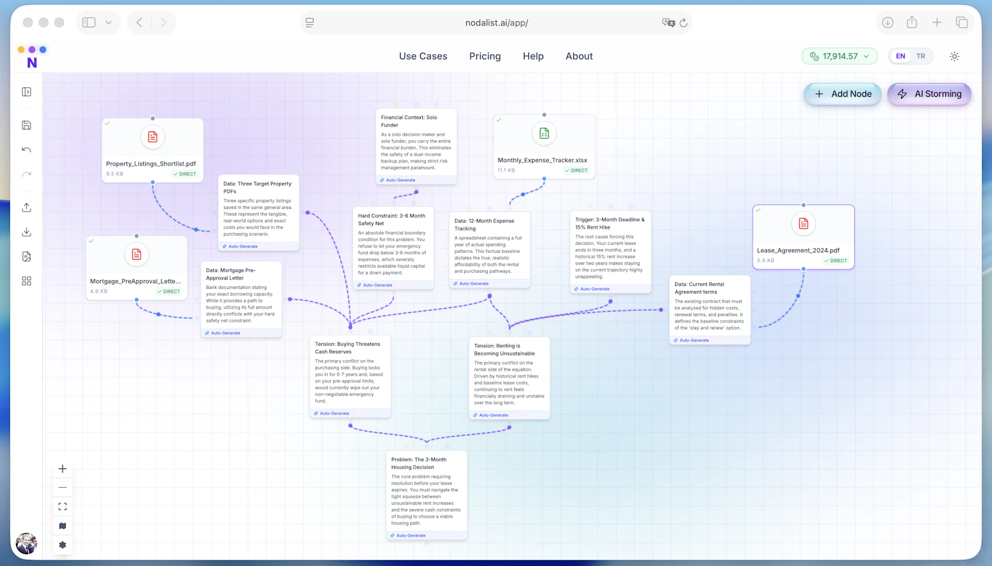
Task: Toggle the browser sidebar
Action: click(89, 23)
